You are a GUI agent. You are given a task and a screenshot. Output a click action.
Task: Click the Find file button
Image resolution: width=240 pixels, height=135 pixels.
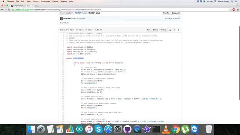click(x=166, y=13)
